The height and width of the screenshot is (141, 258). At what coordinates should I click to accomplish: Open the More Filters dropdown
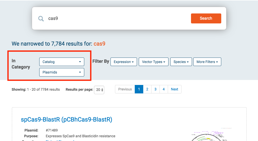click(207, 62)
